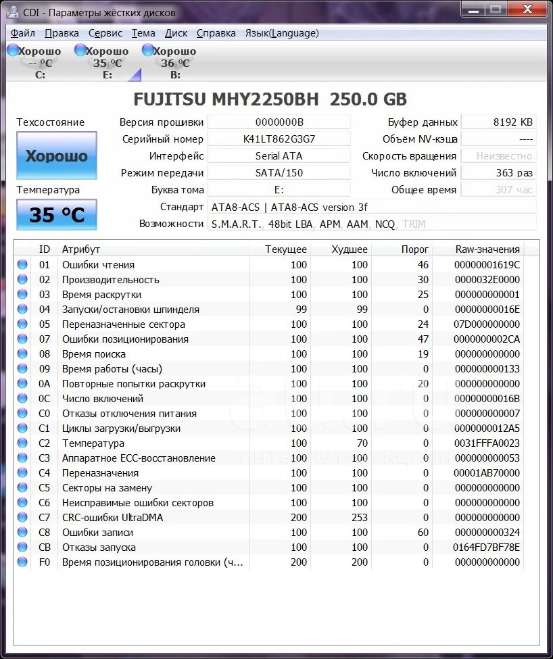Click status orb of Отказы отключения питания row

22,413
